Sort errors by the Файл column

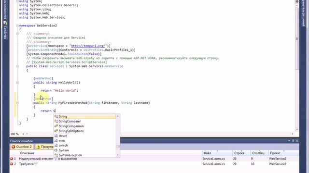[x=217, y=153]
